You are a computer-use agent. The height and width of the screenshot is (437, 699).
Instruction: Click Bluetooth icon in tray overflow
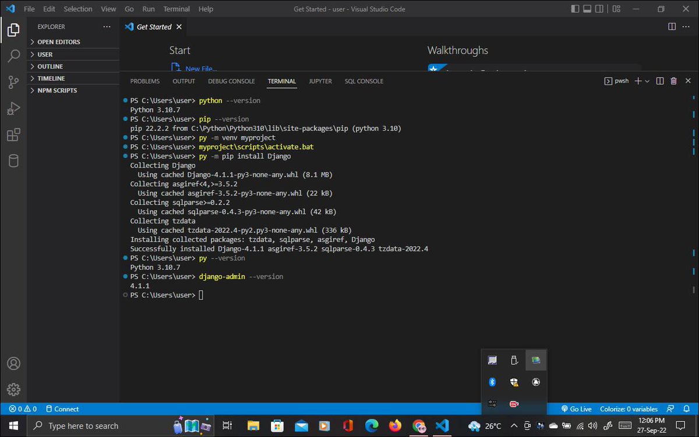pos(492,382)
